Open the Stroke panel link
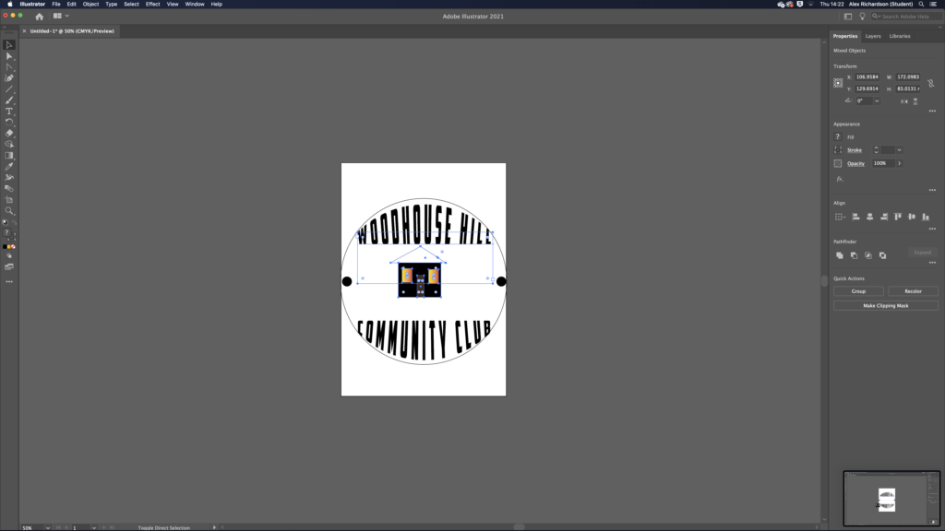Screen dimensions: 945x531 pyautogui.click(x=855, y=150)
